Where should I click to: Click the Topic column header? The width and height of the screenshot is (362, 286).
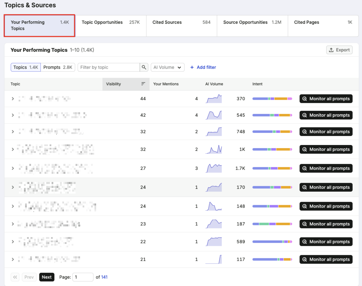[15, 84]
